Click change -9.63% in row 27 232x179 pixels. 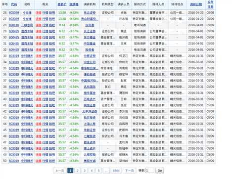coord(74,19)
